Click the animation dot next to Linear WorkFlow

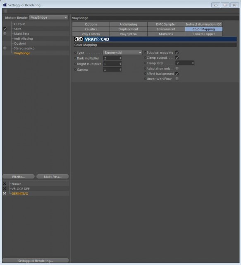pyautogui.click(x=145, y=79)
